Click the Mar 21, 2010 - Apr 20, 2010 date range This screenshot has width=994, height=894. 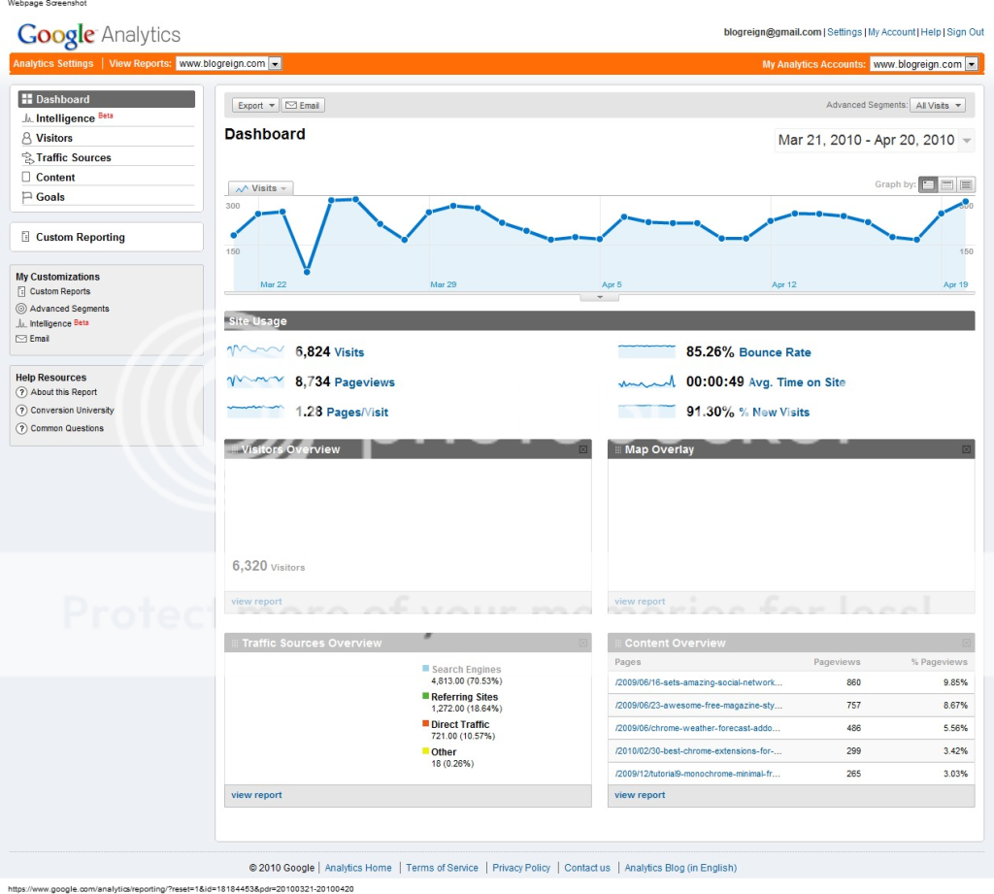point(866,140)
